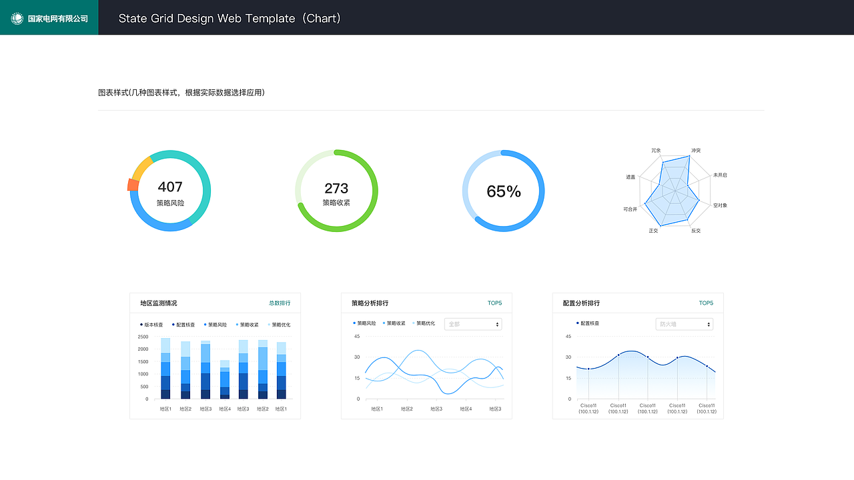
Task: Toggle 策略风险 legend in line chart
Action: pos(364,323)
